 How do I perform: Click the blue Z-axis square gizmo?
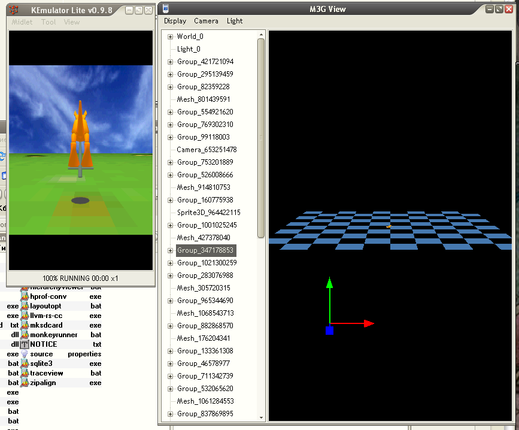[329, 331]
